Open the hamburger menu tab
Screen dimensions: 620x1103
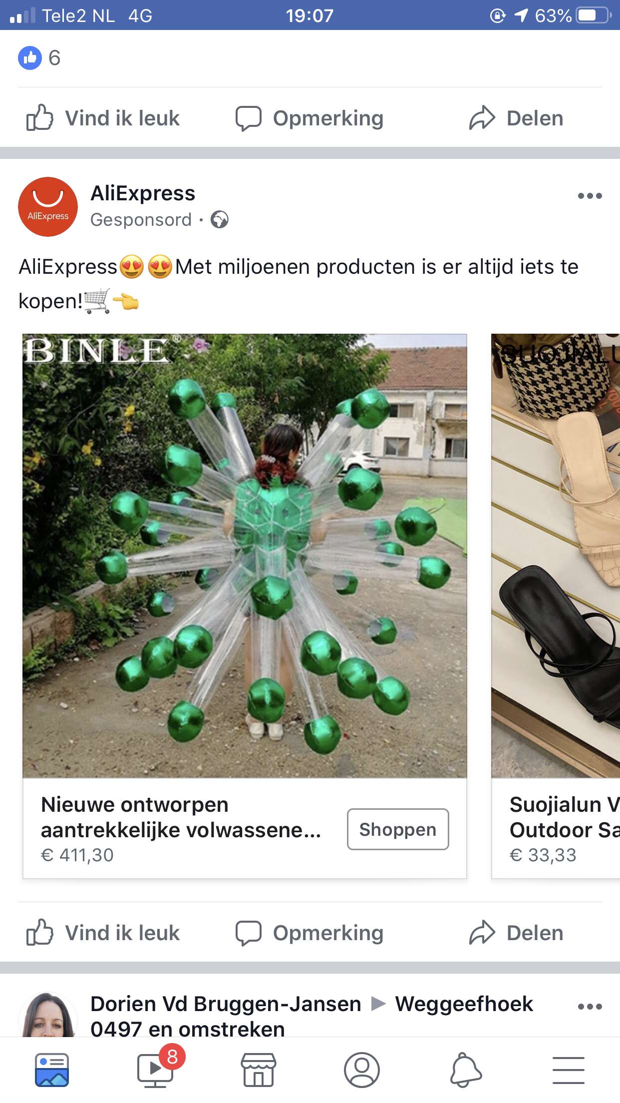coord(569,1070)
